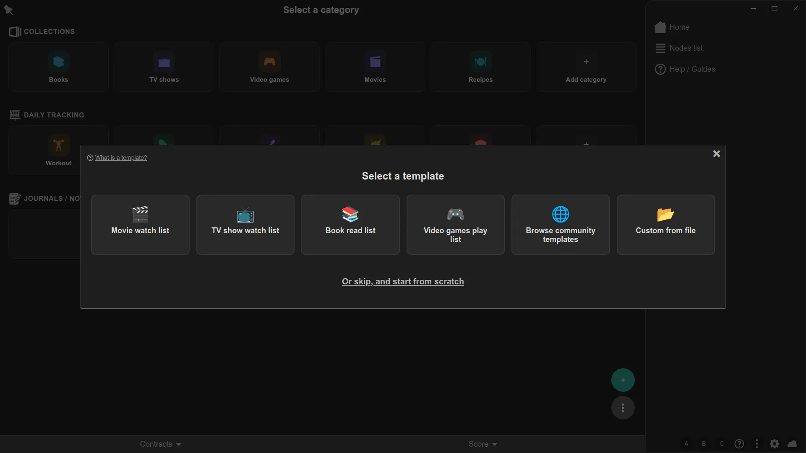Open the bottom bar vertical dots menu
Image resolution: width=806 pixels, height=453 pixels.
pyautogui.click(x=757, y=444)
